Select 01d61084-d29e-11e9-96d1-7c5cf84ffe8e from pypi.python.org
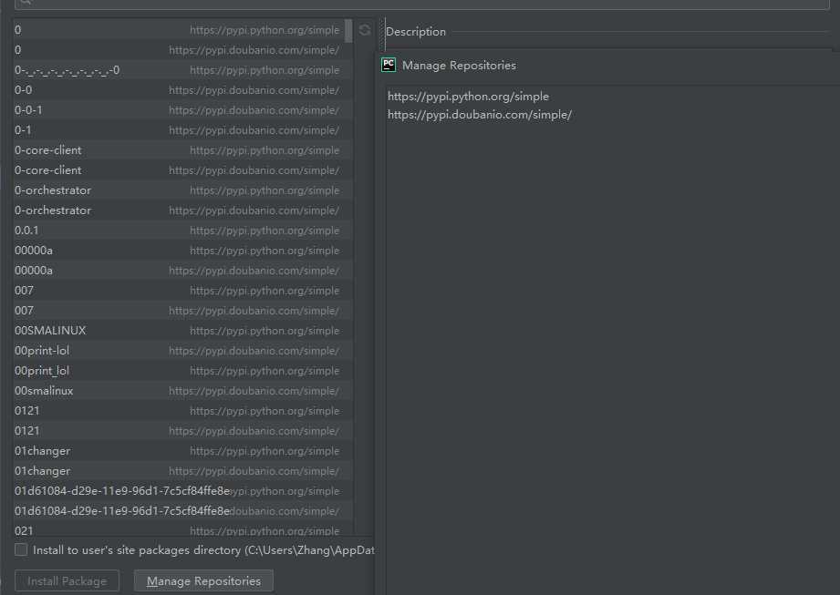The image size is (840, 595). (182, 491)
